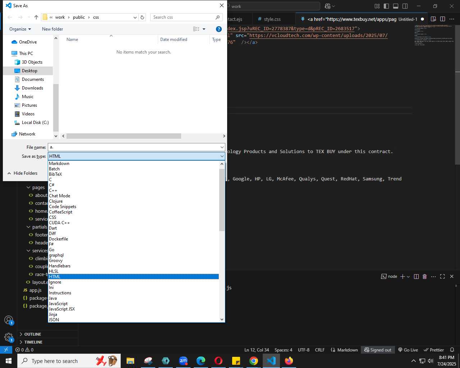460x368 pixels.
Task: Collapse the Save as type combo box
Action: pyautogui.click(x=222, y=156)
